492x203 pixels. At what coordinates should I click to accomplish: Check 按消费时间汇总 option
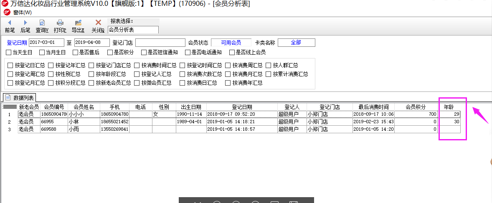click(x=137, y=65)
